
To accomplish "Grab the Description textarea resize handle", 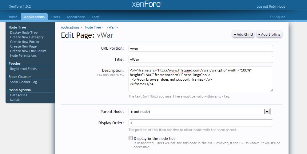I will click(271, 90).
